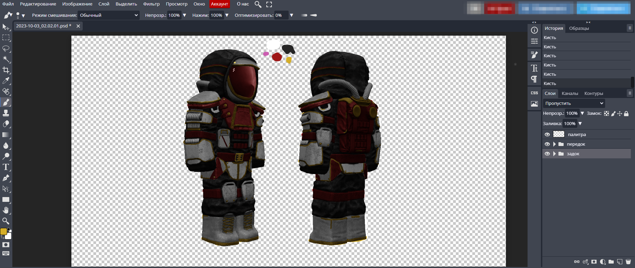
Task: Select the Gradient tool
Action: coord(6,135)
